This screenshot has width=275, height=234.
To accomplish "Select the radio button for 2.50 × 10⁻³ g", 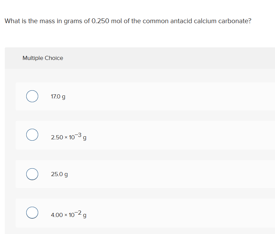I will pos(32,135).
